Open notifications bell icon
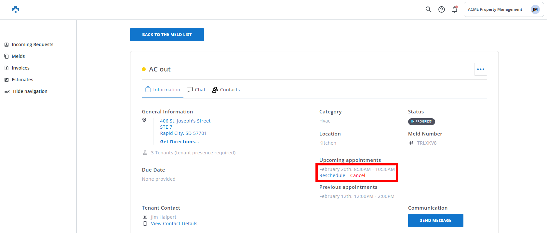The image size is (547, 233). (454, 9)
